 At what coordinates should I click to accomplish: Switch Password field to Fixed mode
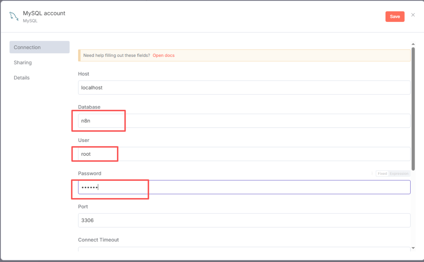pos(382,173)
